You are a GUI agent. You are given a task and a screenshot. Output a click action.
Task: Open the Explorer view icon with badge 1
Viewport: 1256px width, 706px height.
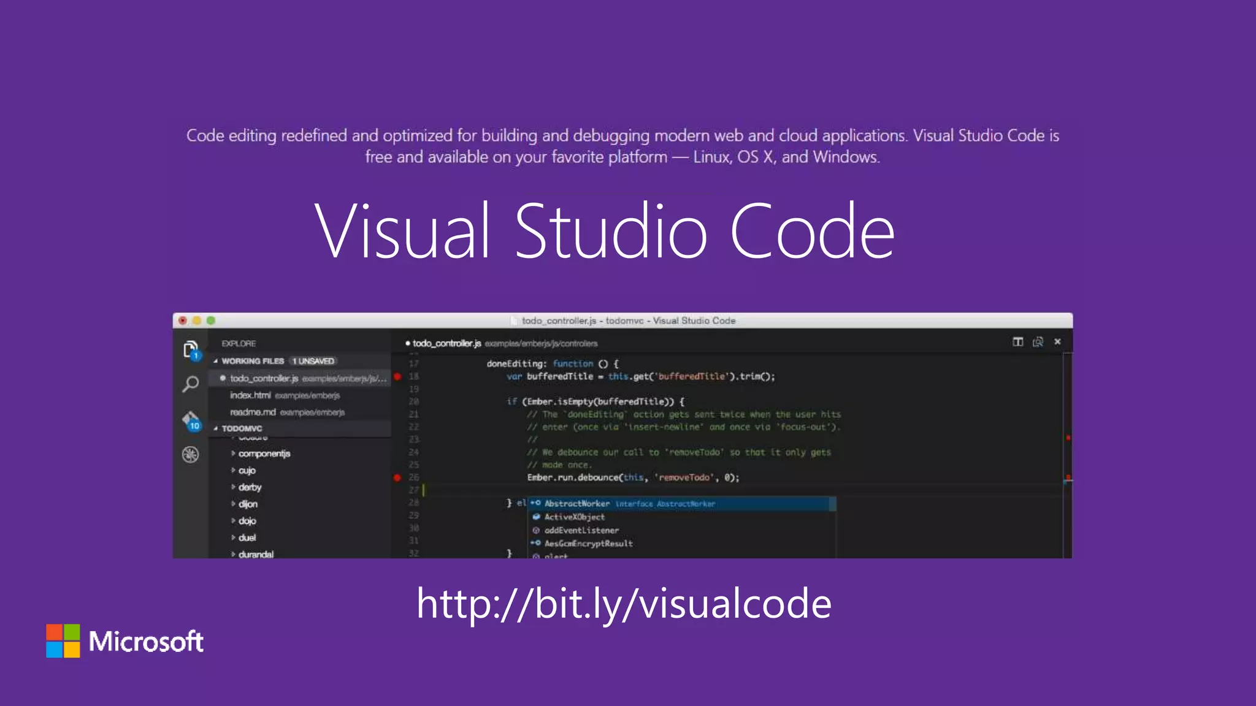pos(191,350)
